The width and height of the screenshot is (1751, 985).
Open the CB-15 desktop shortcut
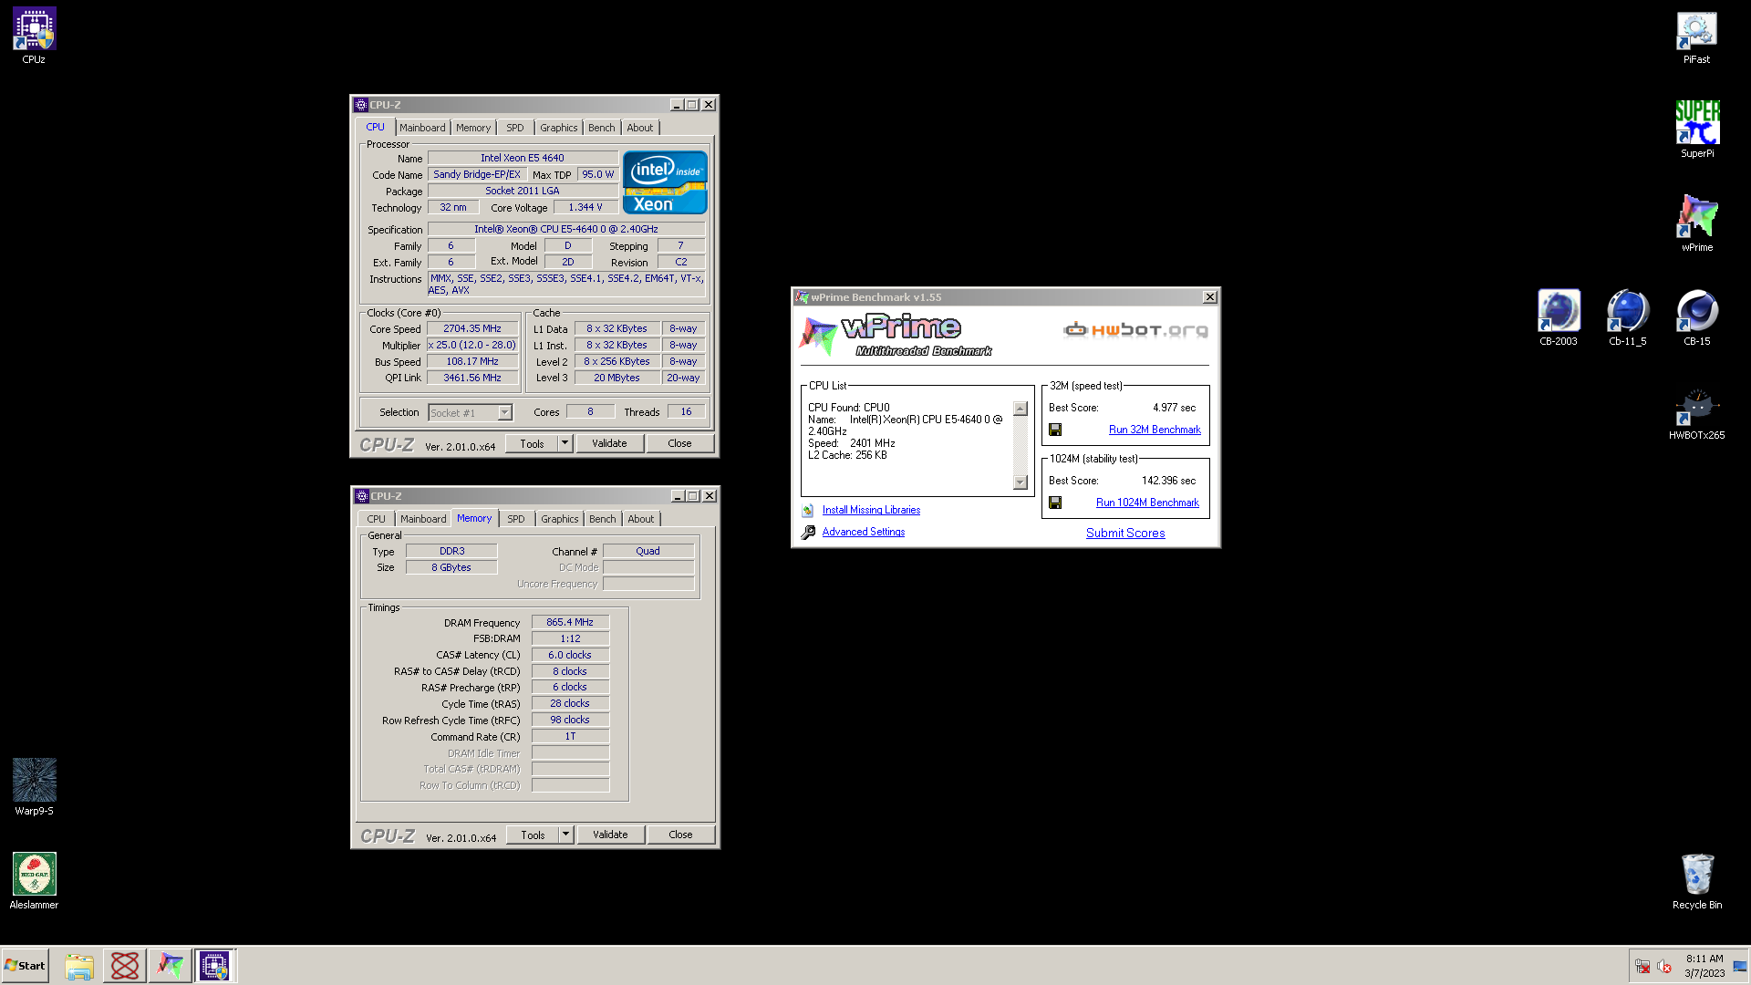[x=1696, y=318]
